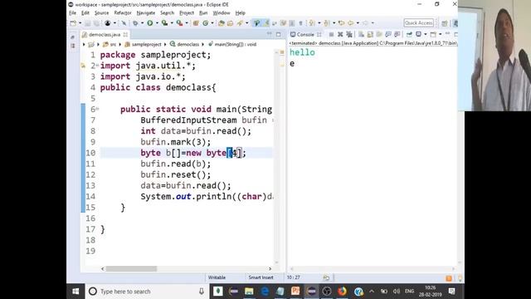Viewport: 531px width, 299px height.
Task: Click the Last Edit Location icon
Action: click(x=341, y=23)
